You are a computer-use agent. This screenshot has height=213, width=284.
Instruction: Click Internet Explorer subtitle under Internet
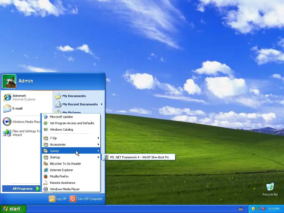24,100
